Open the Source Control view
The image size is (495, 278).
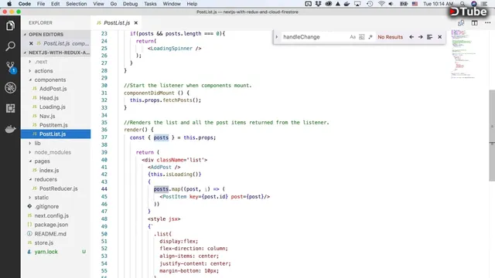pos(10,67)
